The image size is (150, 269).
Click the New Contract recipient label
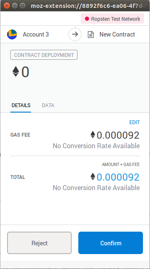117,34
